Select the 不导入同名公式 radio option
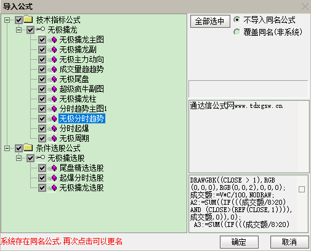This screenshot has height=251, width=311. click(x=236, y=20)
